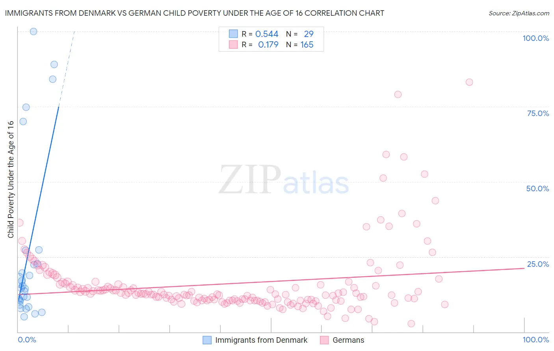Click the 75.0% y-axis label
Viewport: 554px width, 351px height.
pos(538,113)
